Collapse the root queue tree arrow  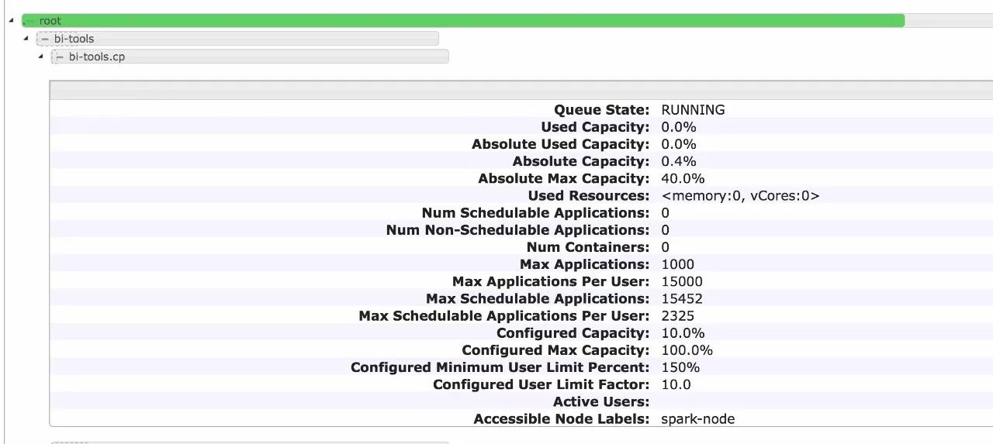coord(11,20)
